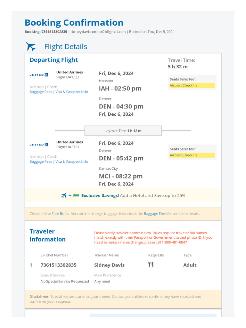
Task: Click the green hotel bed icon
Action: 76,195
